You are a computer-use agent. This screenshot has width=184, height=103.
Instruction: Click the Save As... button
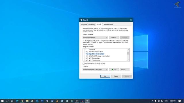pos(114,37)
